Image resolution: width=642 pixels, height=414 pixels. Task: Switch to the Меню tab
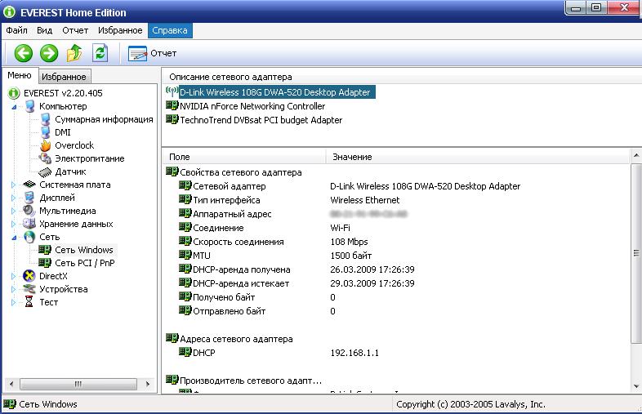tap(20, 75)
